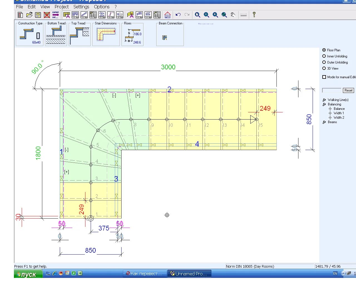Select Width 1 item in tree

[x=339, y=113]
